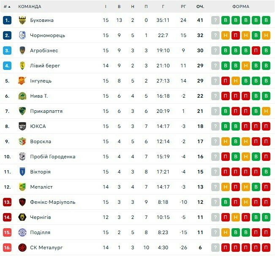Viewport: 275px width, 256px height.
Task: Open the Пробій Городенка team page
Action: 53,157
